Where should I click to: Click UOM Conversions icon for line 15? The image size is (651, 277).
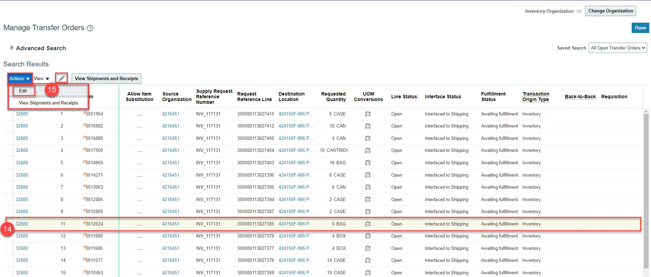pos(368,273)
